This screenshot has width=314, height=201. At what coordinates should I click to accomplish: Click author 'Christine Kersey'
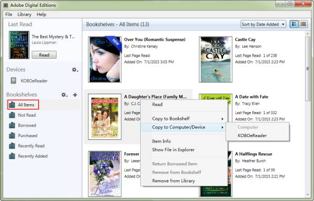click(x=144, y=46)
